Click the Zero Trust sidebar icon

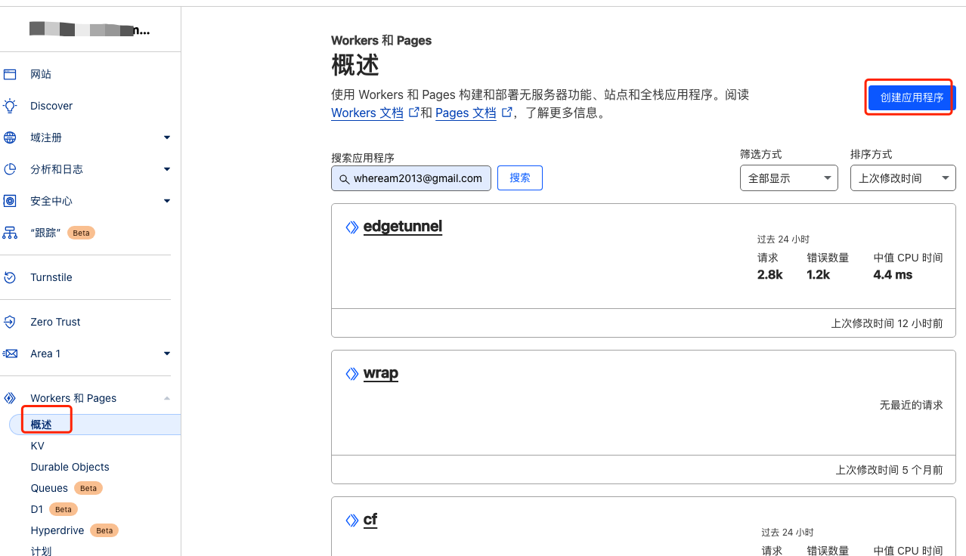(x=10, y=322)
